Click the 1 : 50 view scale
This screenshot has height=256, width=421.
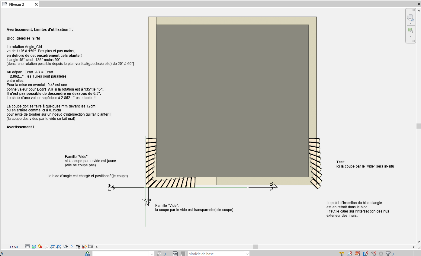pos(13,247)
